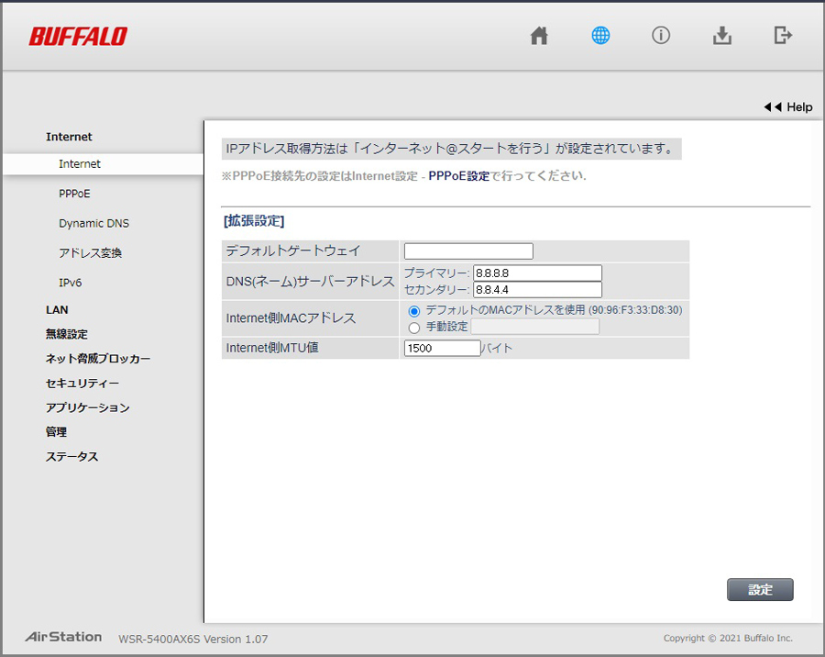Click the [拡張設定] heading text
825x657 pixels.
click(254, 221)
